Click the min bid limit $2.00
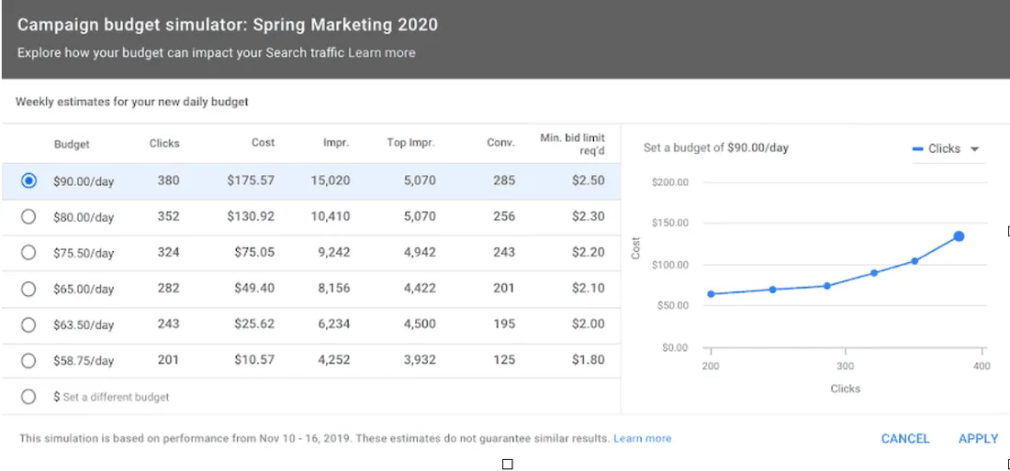 [589, 324]
